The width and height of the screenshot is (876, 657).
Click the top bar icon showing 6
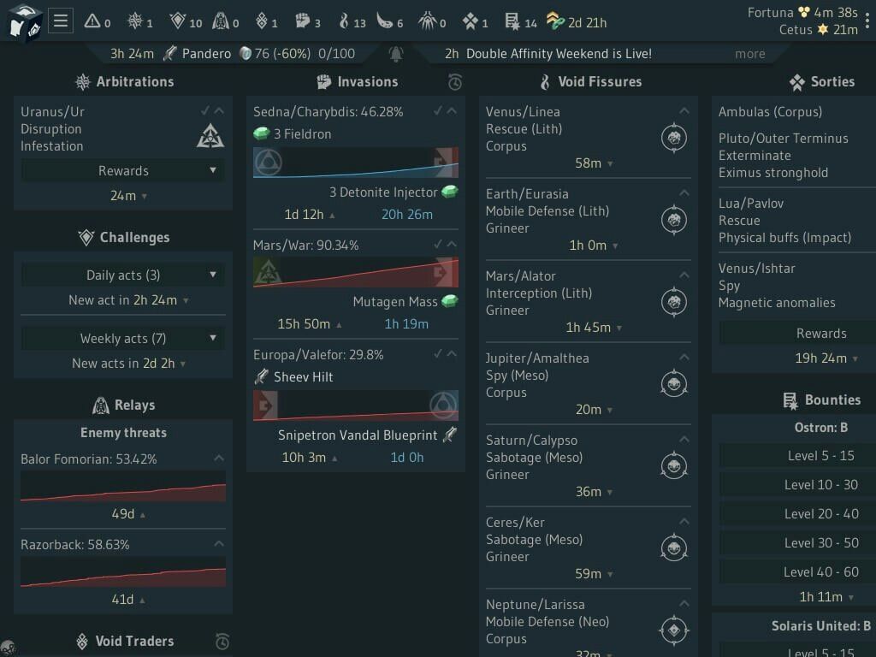[x=385, y=21]
